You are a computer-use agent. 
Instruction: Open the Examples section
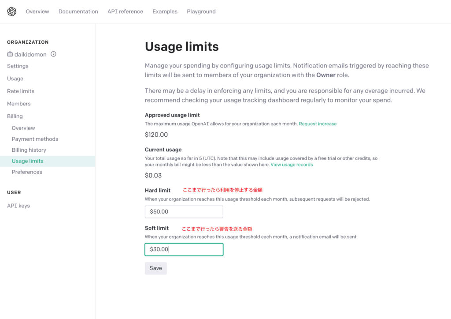click(x=165, y=11)
